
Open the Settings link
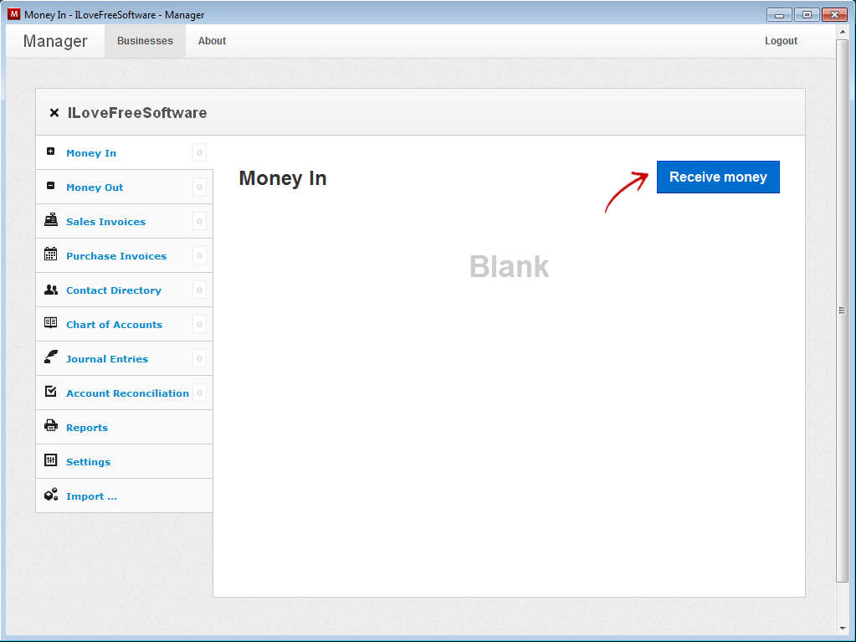pyautogui.click(x=88, y=462)
